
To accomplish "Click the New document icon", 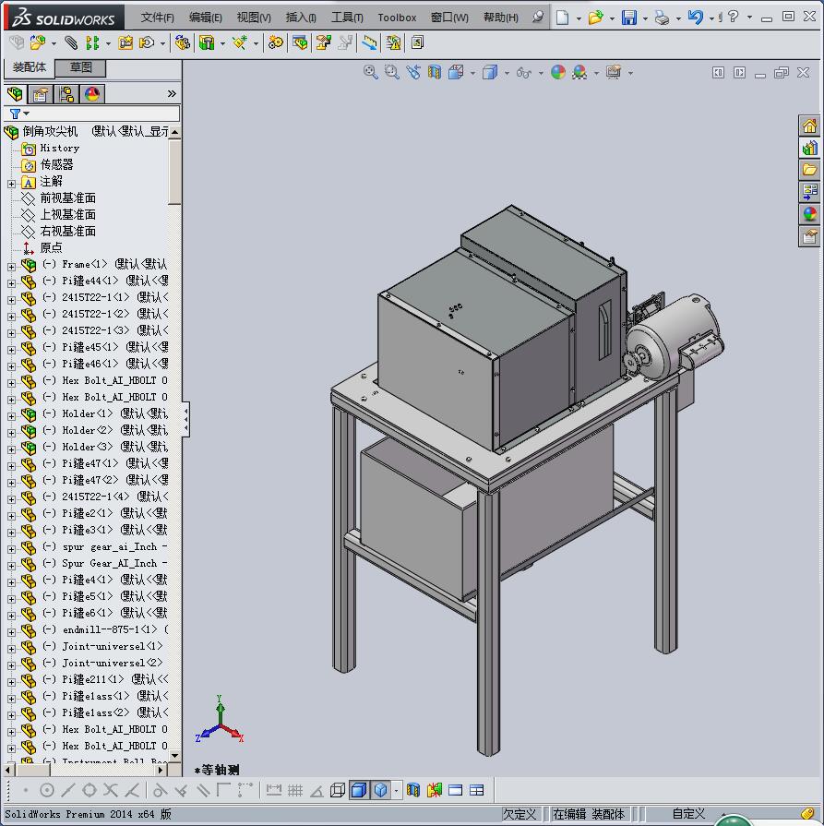I will [562, 18].
